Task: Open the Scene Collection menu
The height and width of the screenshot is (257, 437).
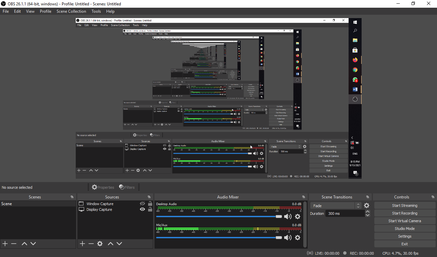Action: click(x=71, y=11)
